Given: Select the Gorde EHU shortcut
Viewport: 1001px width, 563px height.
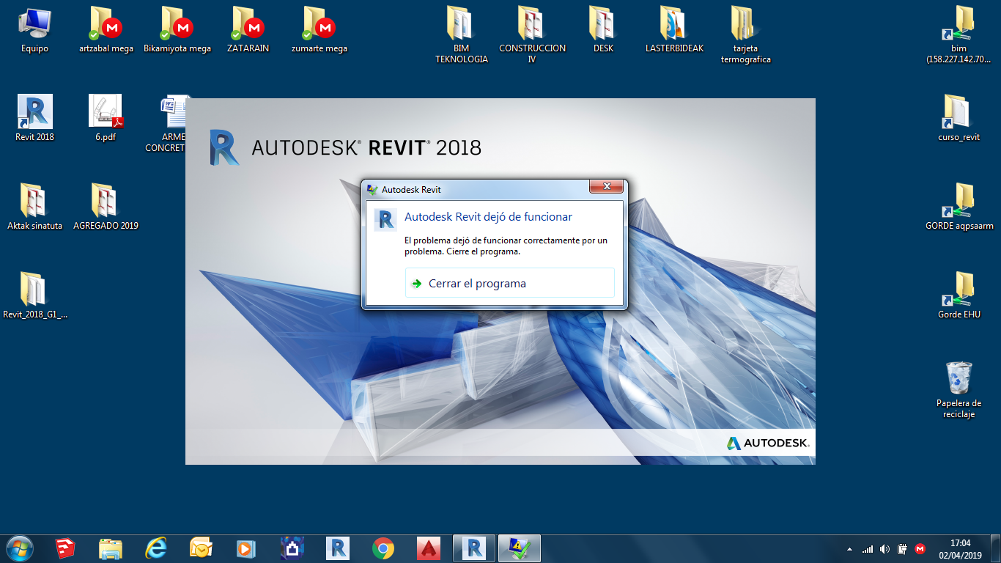Looking at the screenshot, I should 958,295.
